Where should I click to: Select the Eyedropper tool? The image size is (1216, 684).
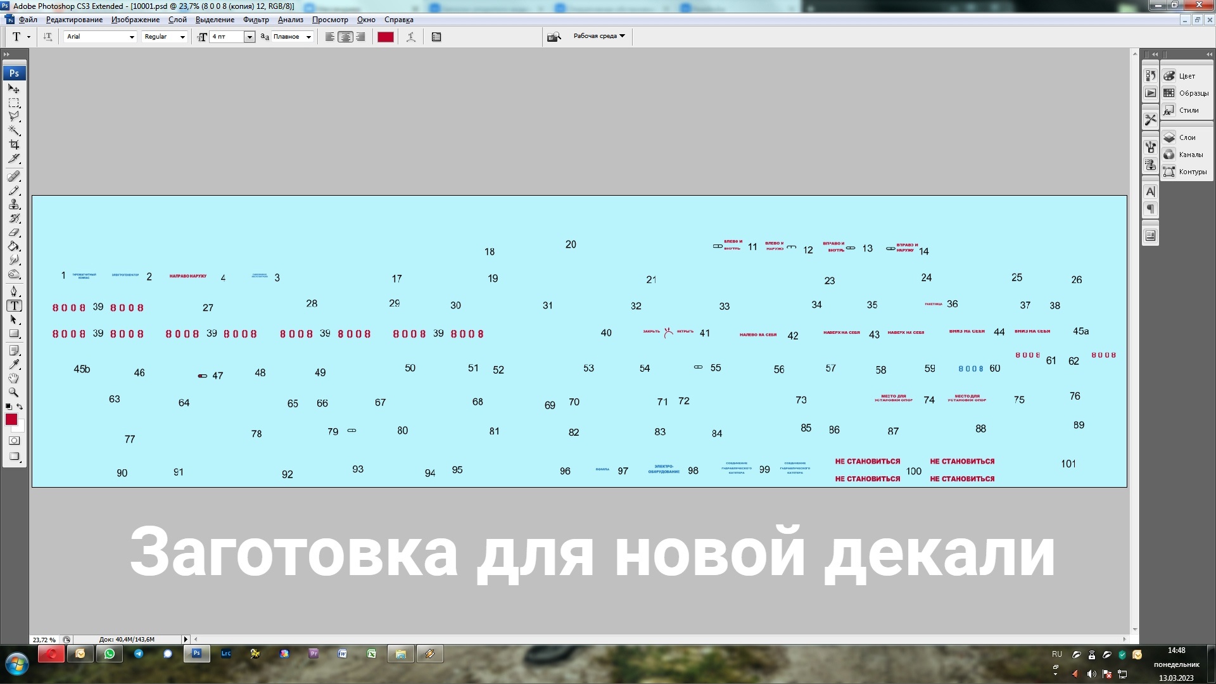(x=14, y=364)
